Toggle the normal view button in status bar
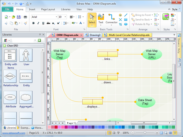Viewport: 183px width, 137px height. coord(109,133)
